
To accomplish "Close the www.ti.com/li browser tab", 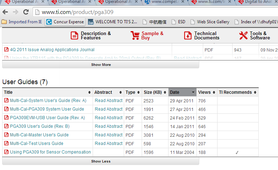I will (x=230, y=1).
